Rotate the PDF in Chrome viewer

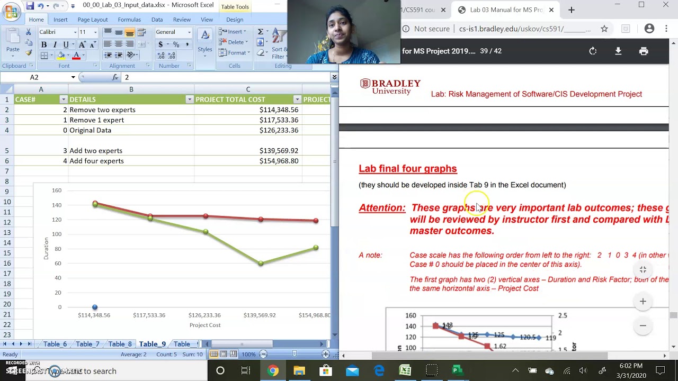pyautogui.click(x=593, y=51)
